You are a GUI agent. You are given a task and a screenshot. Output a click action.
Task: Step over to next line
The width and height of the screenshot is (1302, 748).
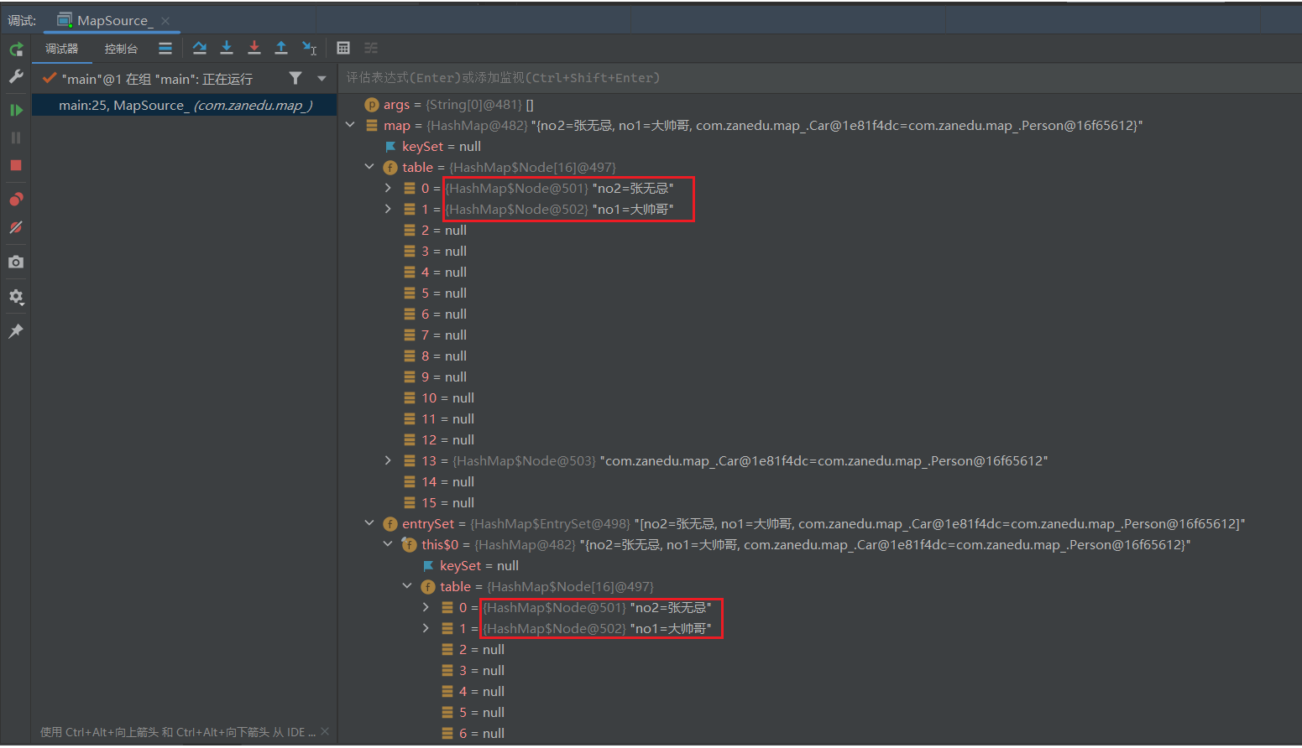(x=200, y=49)
